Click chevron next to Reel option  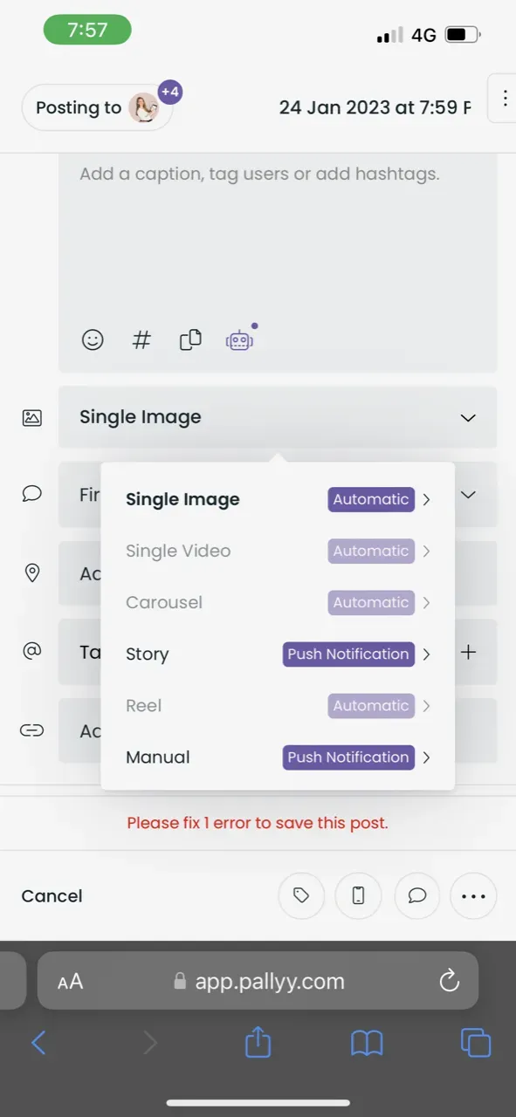coord(426,706)
